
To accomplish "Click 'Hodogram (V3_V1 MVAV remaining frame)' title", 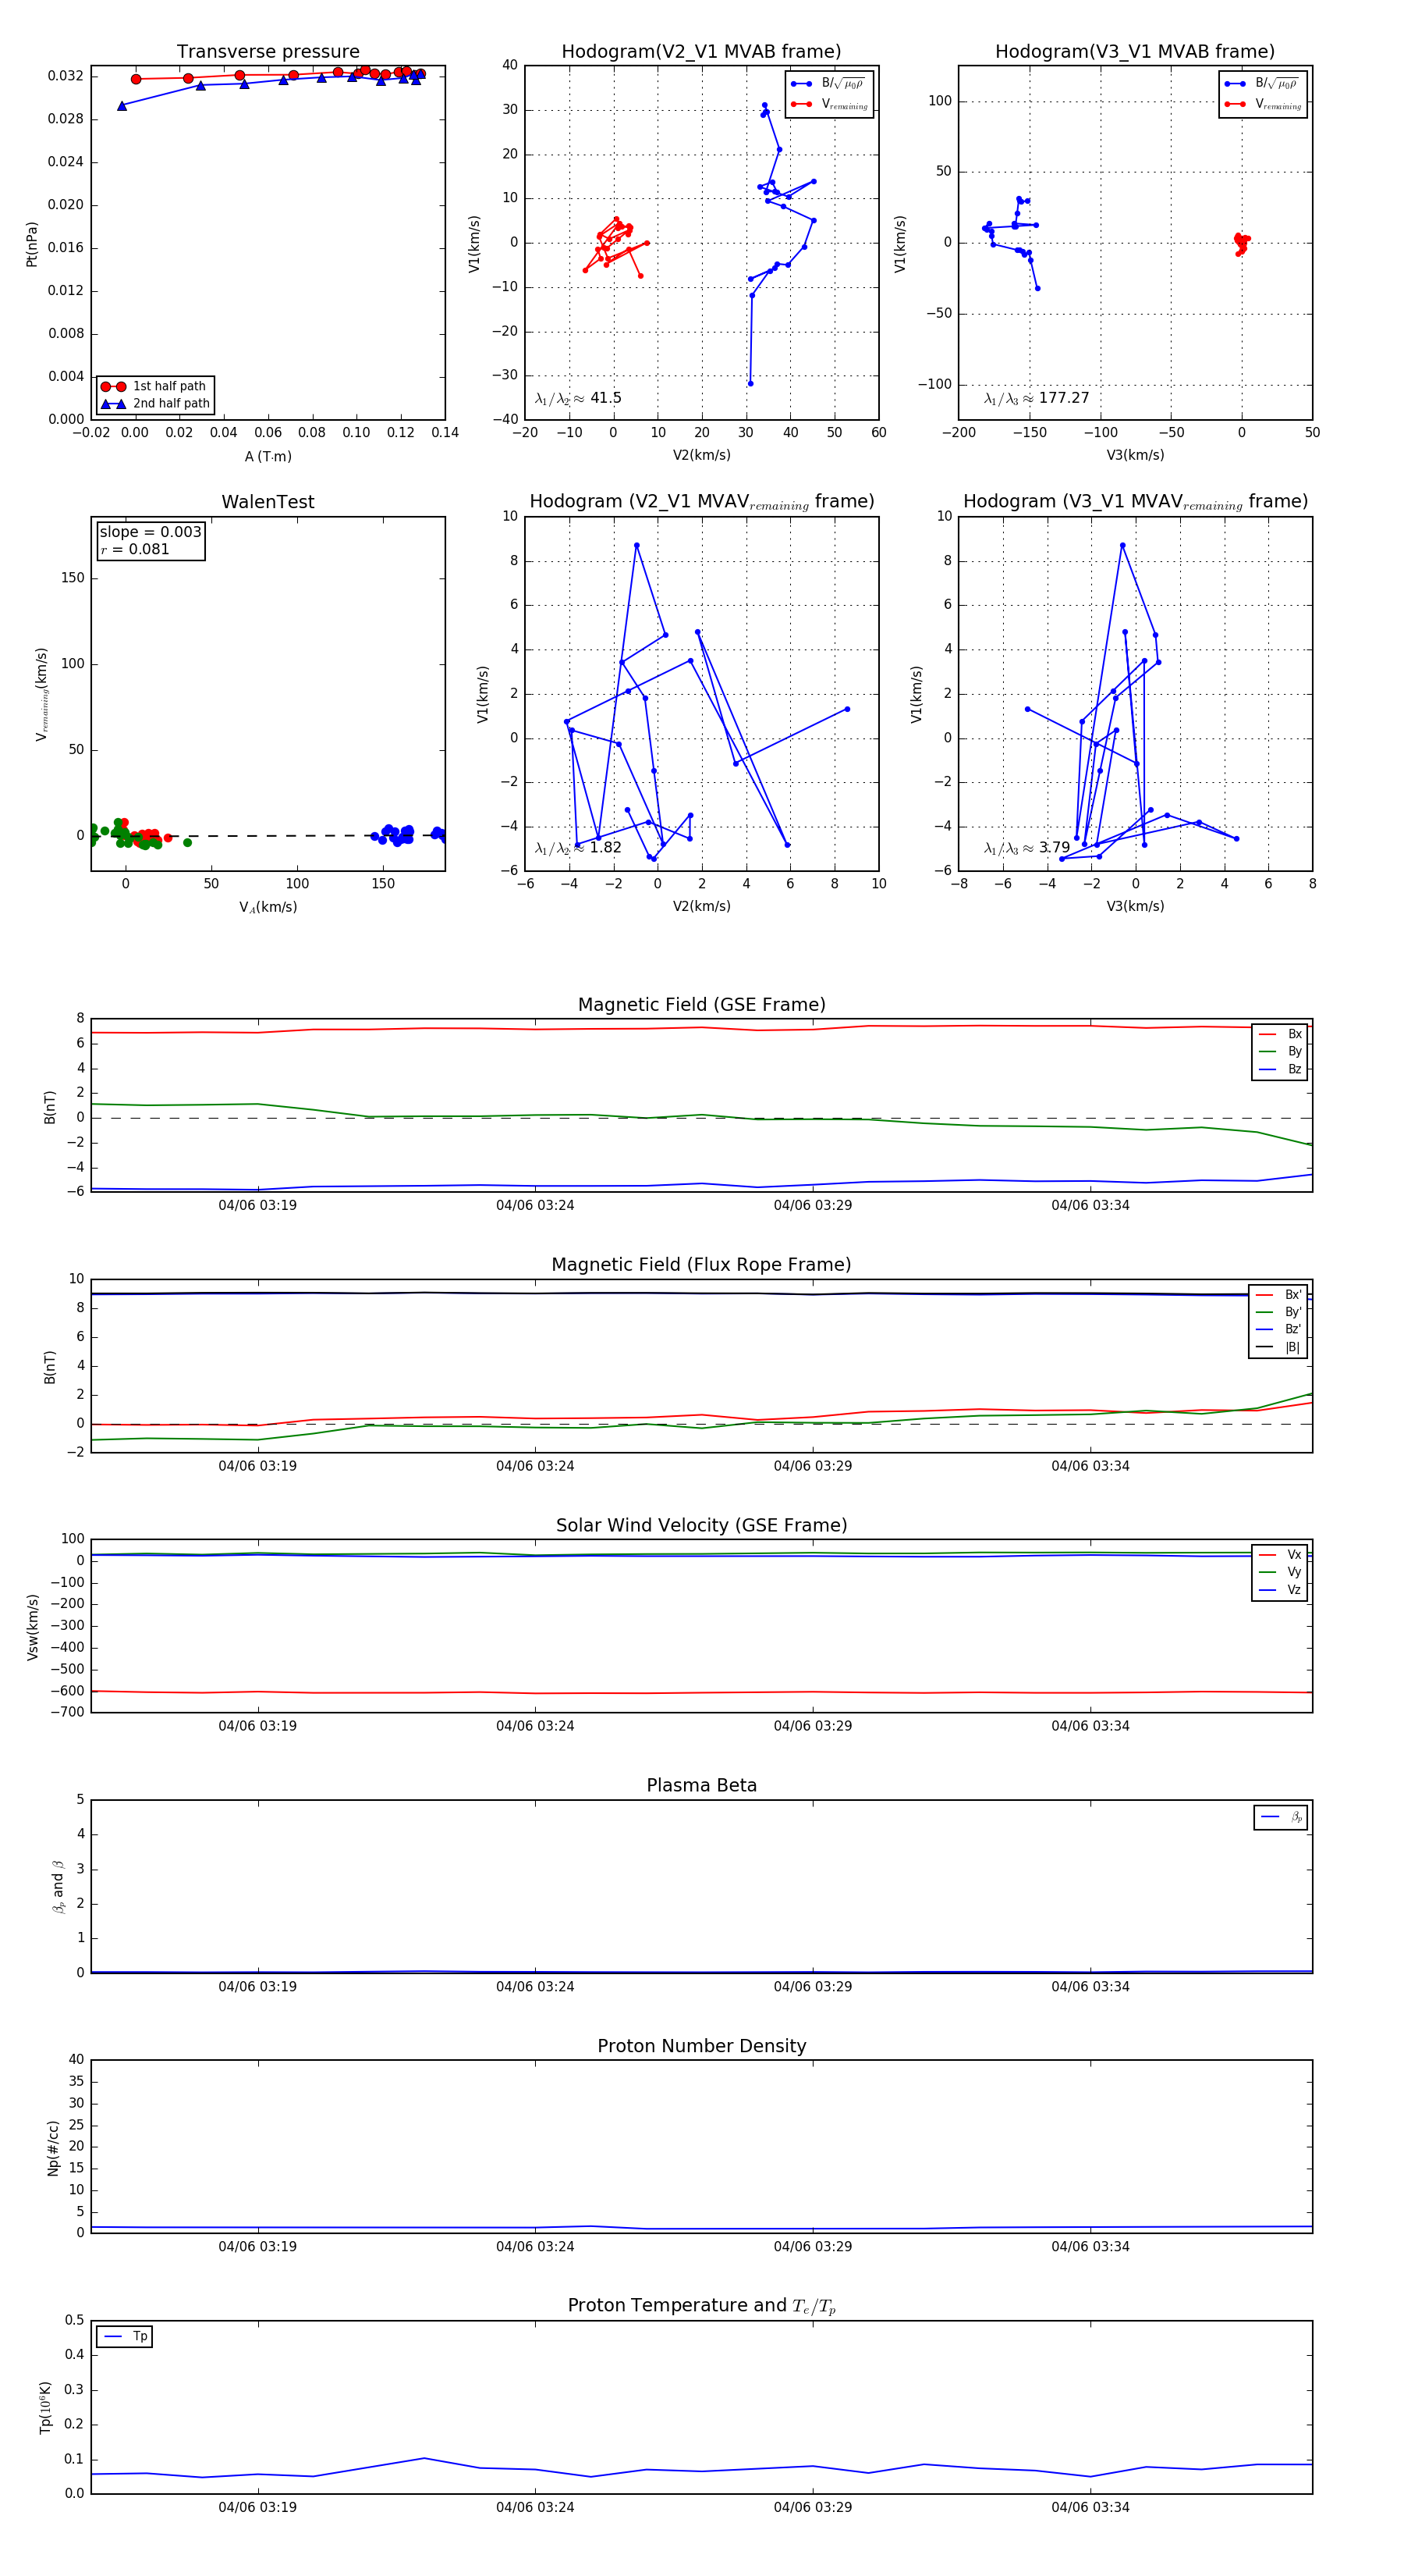I will [1135, 502].
